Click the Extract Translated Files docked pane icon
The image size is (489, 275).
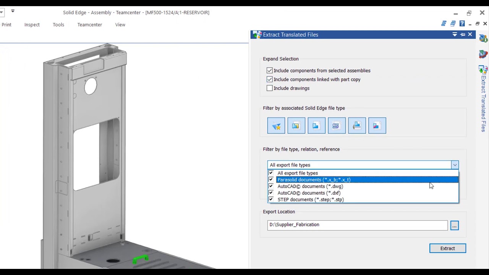[483, 69]
